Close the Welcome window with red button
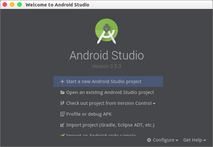Screen dimensions: 213x147 click(x=5, y=4)
